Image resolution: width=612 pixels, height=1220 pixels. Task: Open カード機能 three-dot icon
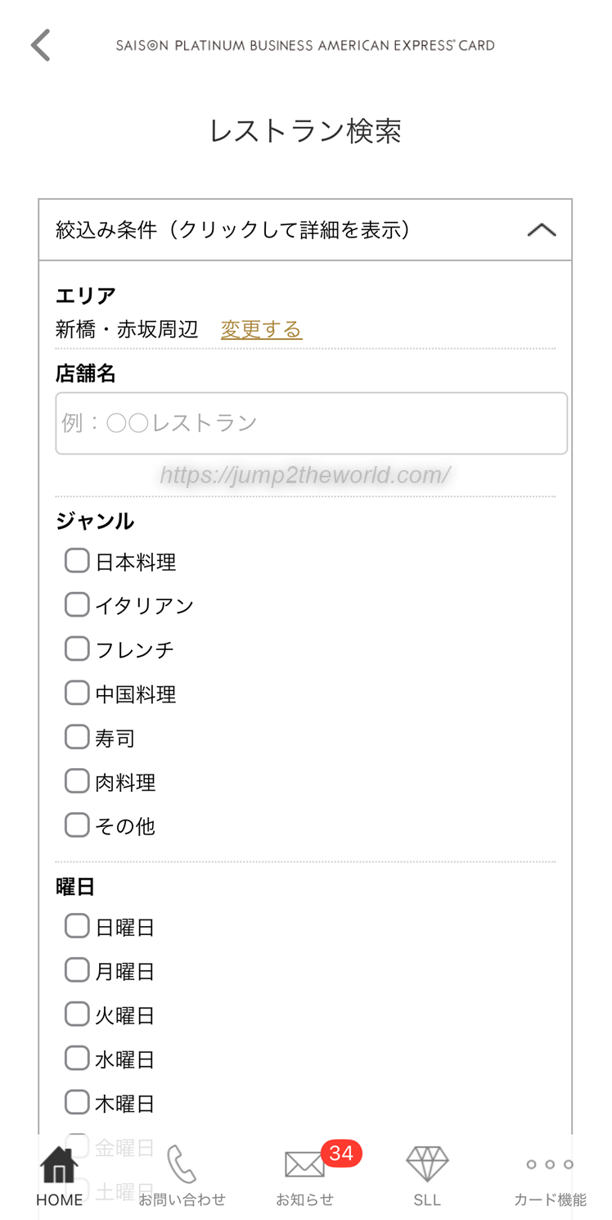pyautogui.click(x=550, y=1164)
